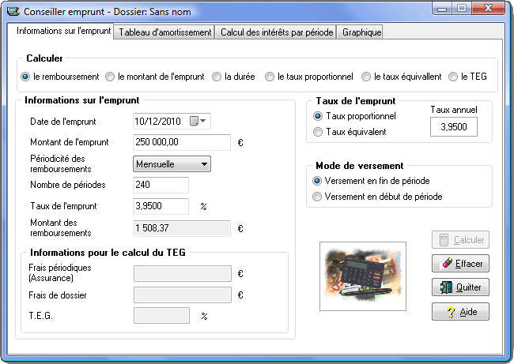This screenshot has width=514, height=364.
Task: Open Aide help button
Action: (460, 312)
